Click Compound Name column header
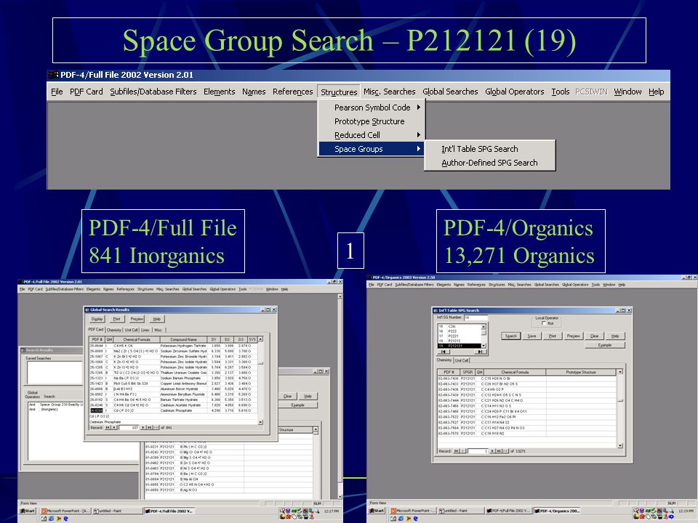The width and height of the screenshot is (698, 523). (x=183, y=339)
